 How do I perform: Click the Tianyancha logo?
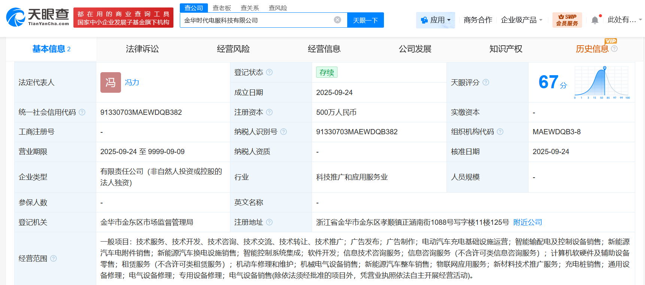coord(37,17)
